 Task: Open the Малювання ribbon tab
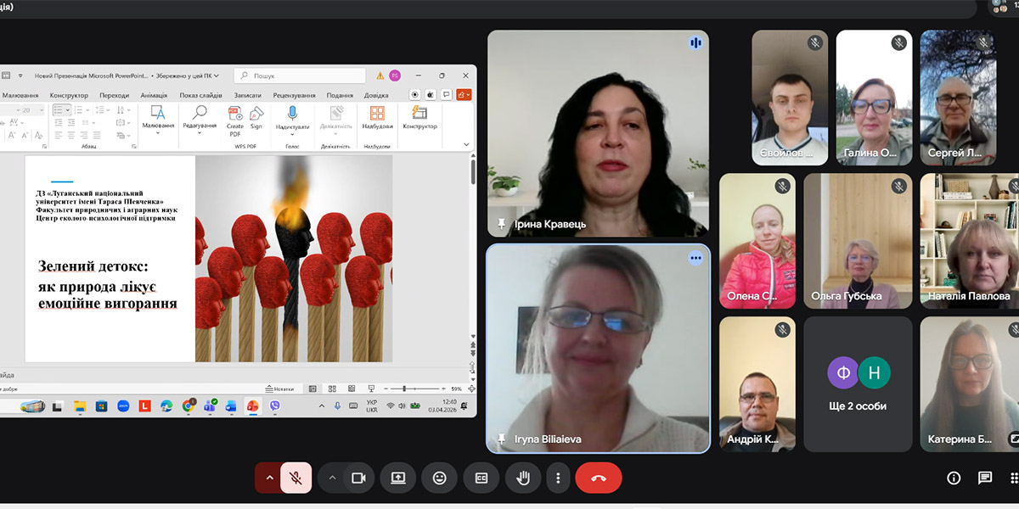pos(20,96)
